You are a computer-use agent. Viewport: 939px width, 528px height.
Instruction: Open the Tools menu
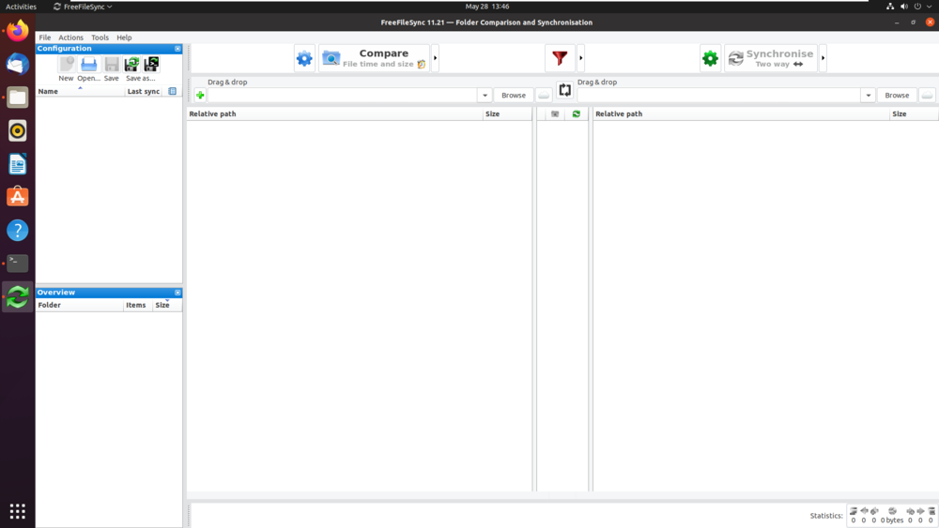pyautogui.click(x=100, y=38)
